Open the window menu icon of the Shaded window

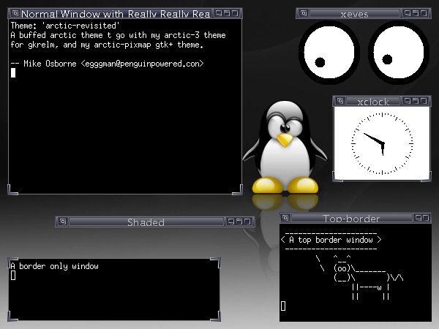[x=63, y=222]
